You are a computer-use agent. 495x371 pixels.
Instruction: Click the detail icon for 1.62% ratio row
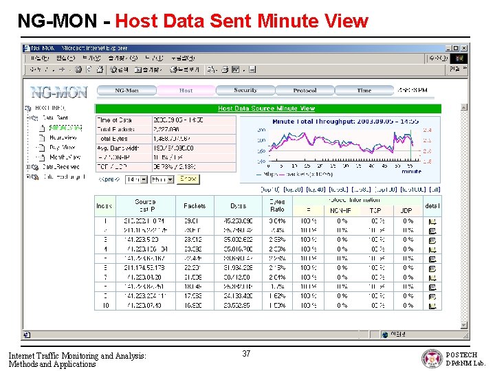tap(432, 297)
